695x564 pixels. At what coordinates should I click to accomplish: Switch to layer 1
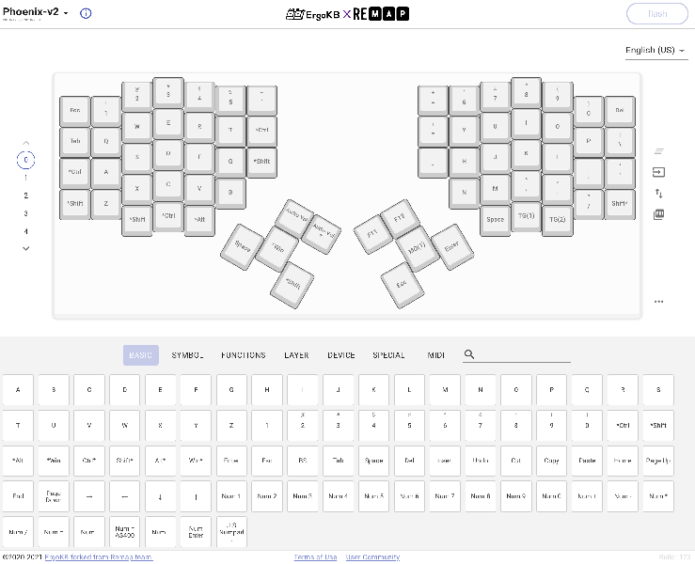coord(25,177)
